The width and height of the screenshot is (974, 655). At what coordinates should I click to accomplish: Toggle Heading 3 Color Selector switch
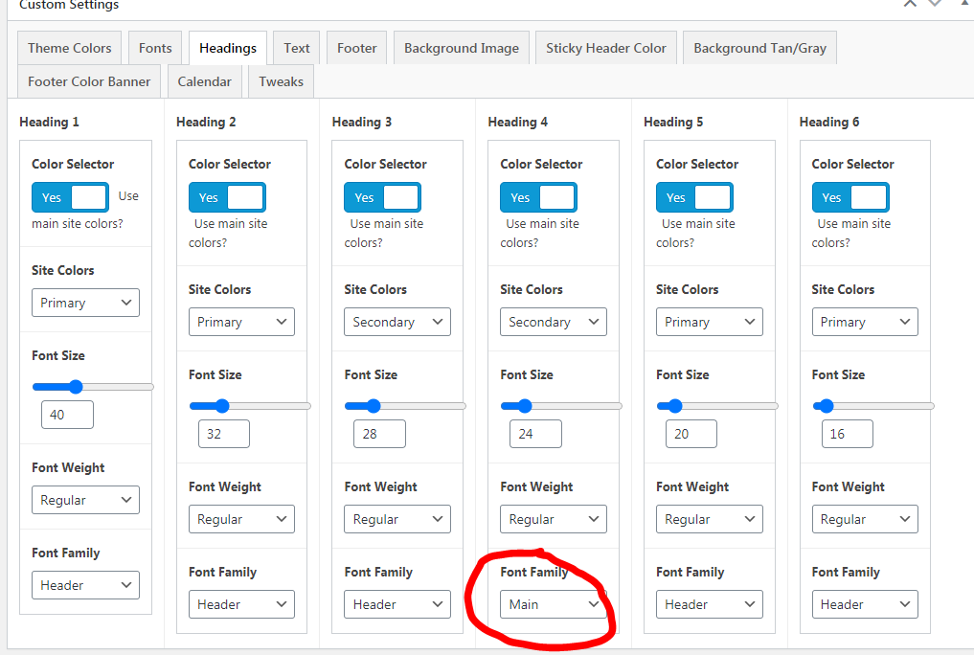pos(382,197)
